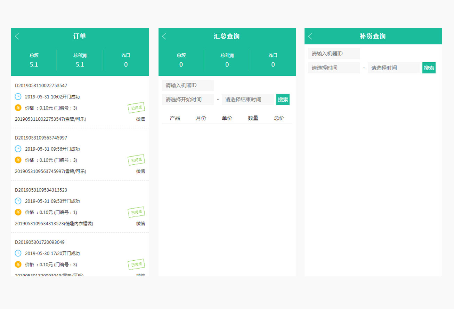This screenshot has height=309, width=454.
Task: Click price line of the 10:02 order
Action: pyautogui.click(x=51, y=108)
